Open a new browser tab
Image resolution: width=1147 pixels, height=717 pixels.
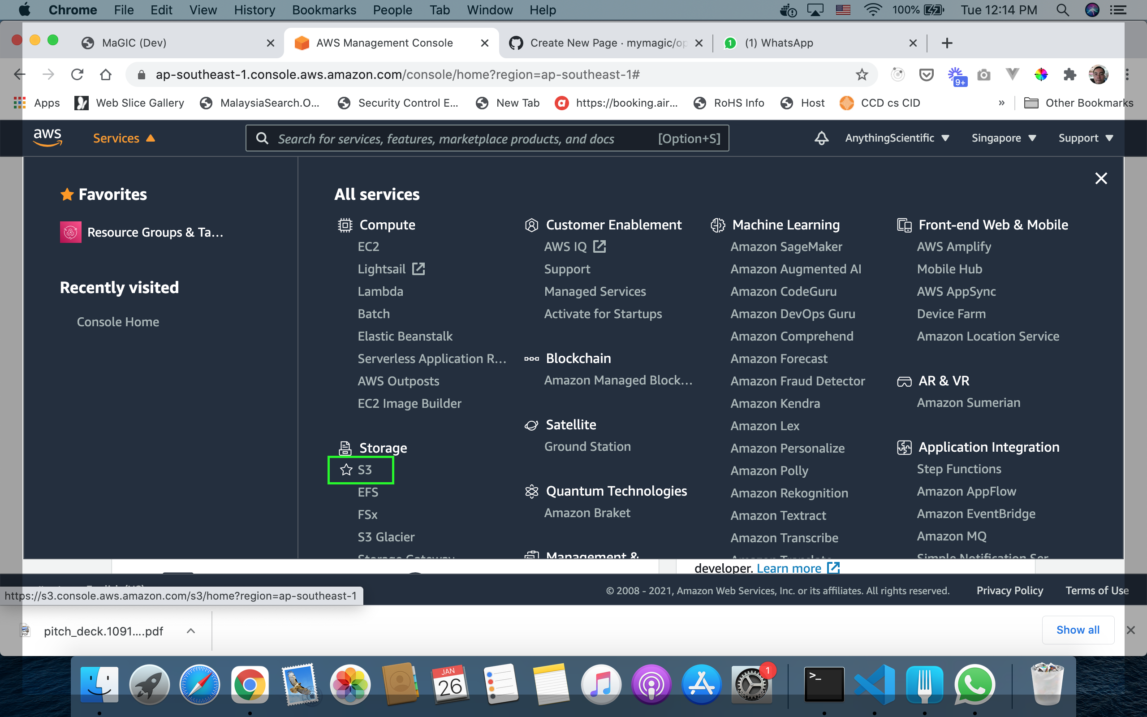947,43
